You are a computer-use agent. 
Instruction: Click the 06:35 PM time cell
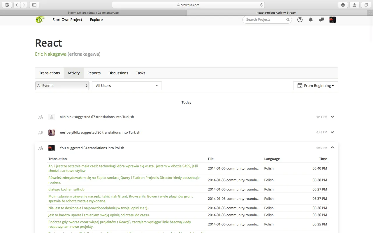(x=320, y=224)
